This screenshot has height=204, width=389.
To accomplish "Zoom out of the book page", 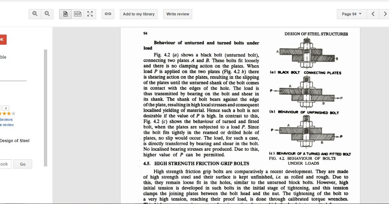I will pos(47,14).
